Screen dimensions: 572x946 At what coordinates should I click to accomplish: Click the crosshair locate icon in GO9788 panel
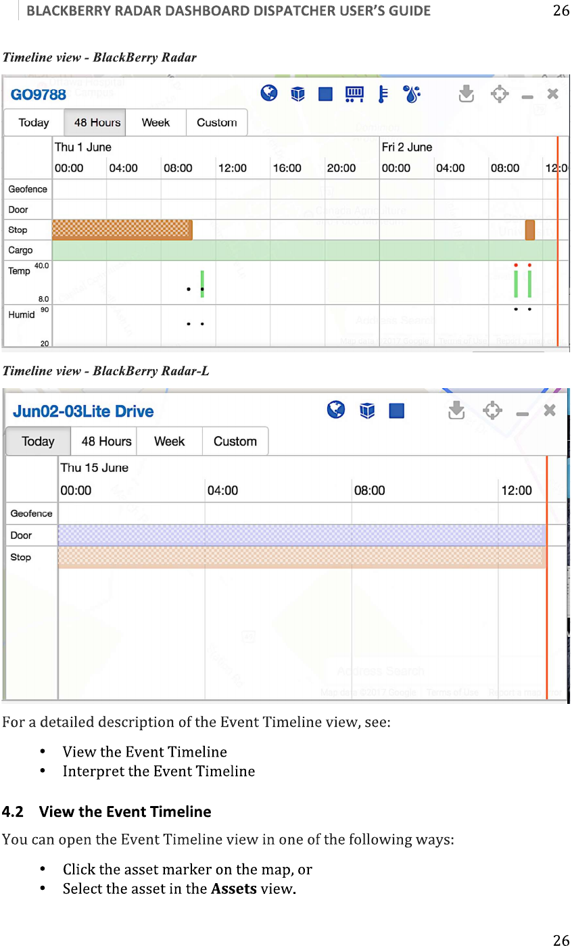coord(499,94)
